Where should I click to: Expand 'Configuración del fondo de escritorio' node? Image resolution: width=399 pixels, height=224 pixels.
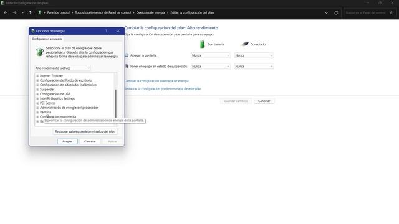[37, 80]
